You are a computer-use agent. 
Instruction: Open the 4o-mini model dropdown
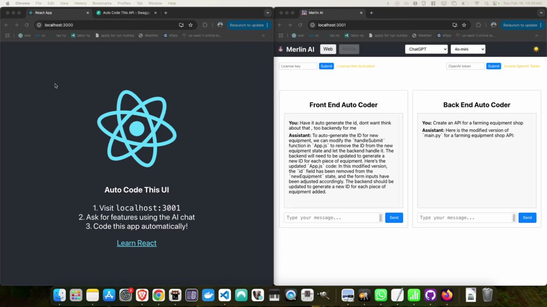[468, 49]
